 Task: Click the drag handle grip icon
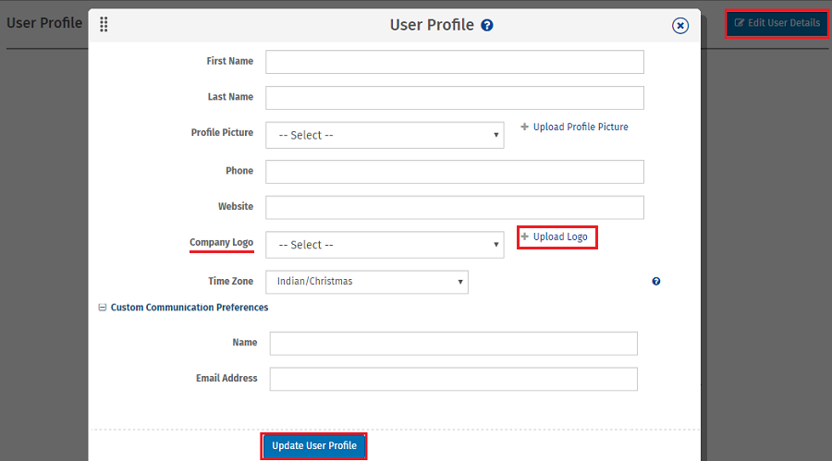(x=104, y=25)
